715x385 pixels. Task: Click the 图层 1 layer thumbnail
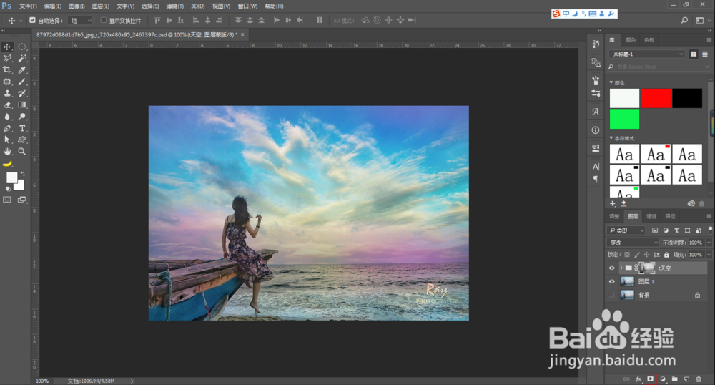pyautogui.click(x=628, y=281)
